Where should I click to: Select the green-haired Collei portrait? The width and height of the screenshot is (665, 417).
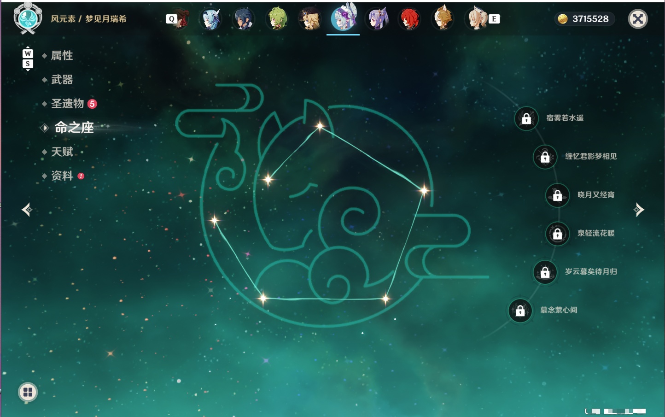pos(277,19)
